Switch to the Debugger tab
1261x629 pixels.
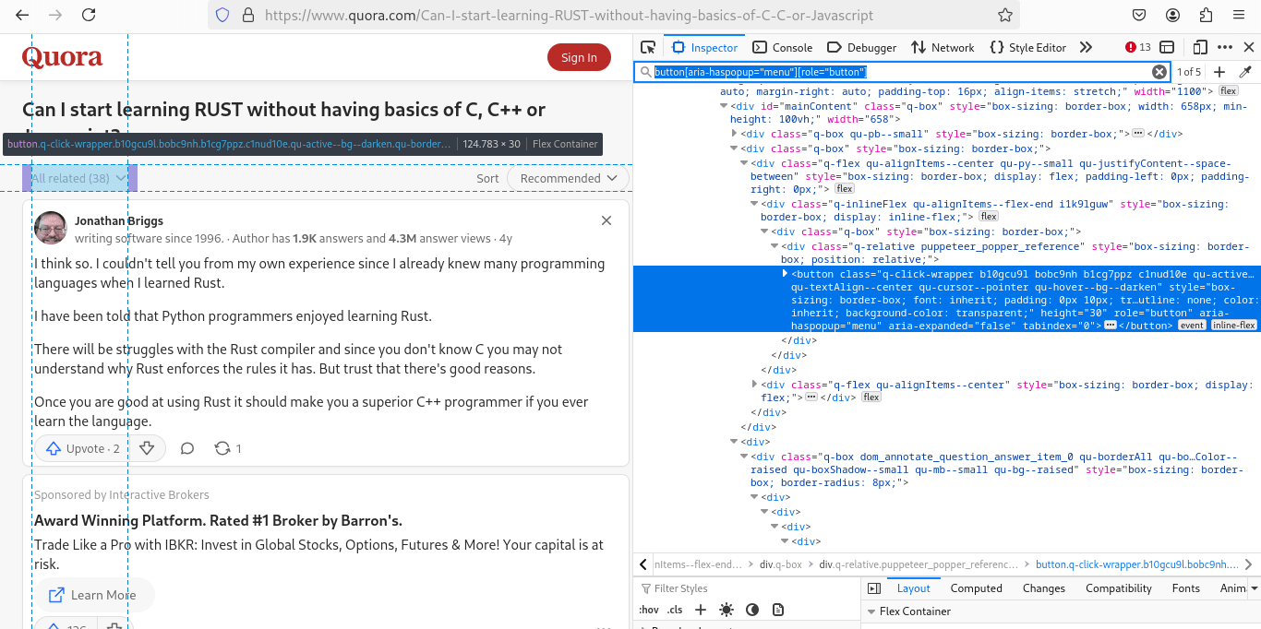(x=862, y=47)
